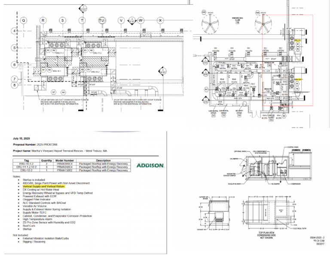This screenshot has width=330, height=255.
Task: Click the 'Notes:' heading
Action: coord(17,176)
